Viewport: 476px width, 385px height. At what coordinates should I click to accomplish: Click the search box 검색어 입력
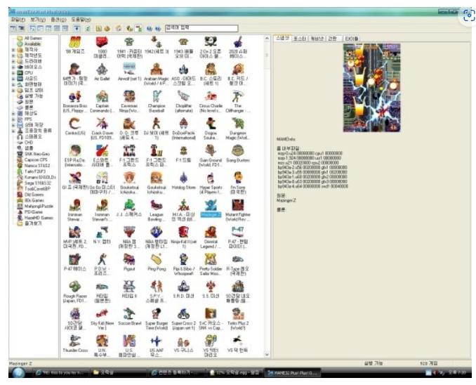[201, 28]
